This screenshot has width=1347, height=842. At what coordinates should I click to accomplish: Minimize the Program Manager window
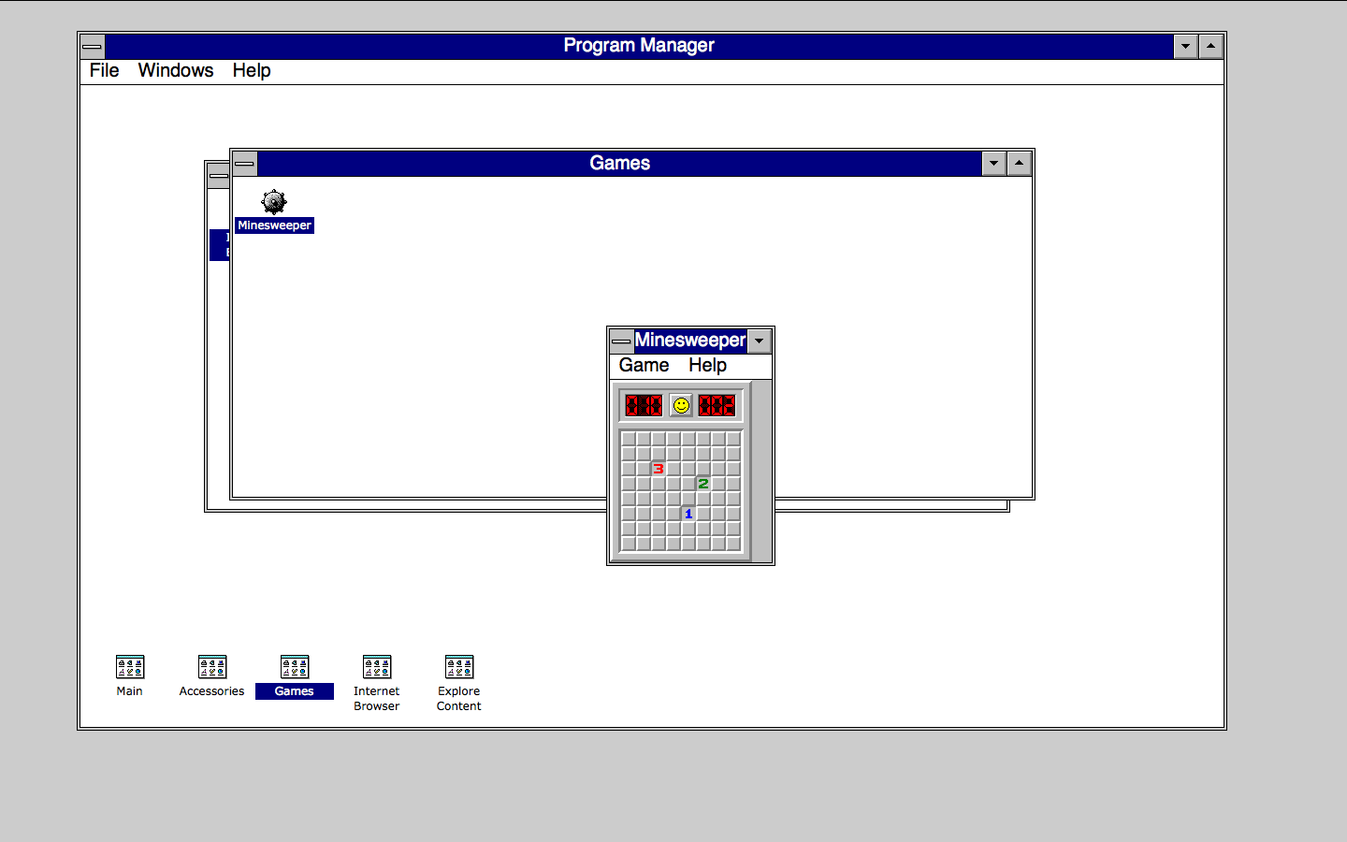[1185, 46]
